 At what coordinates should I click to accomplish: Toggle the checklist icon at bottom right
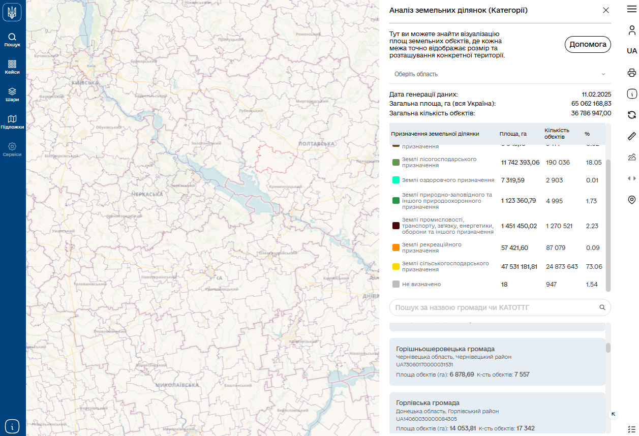[x=632, y=429]
